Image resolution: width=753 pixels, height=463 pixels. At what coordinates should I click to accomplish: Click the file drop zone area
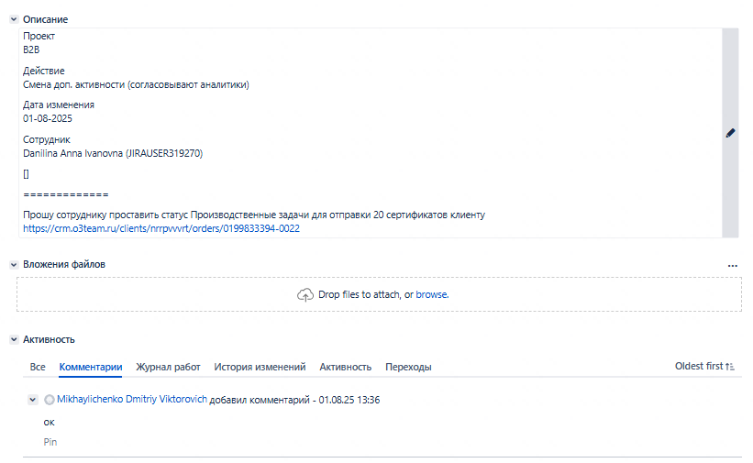[x=380, y=294]
